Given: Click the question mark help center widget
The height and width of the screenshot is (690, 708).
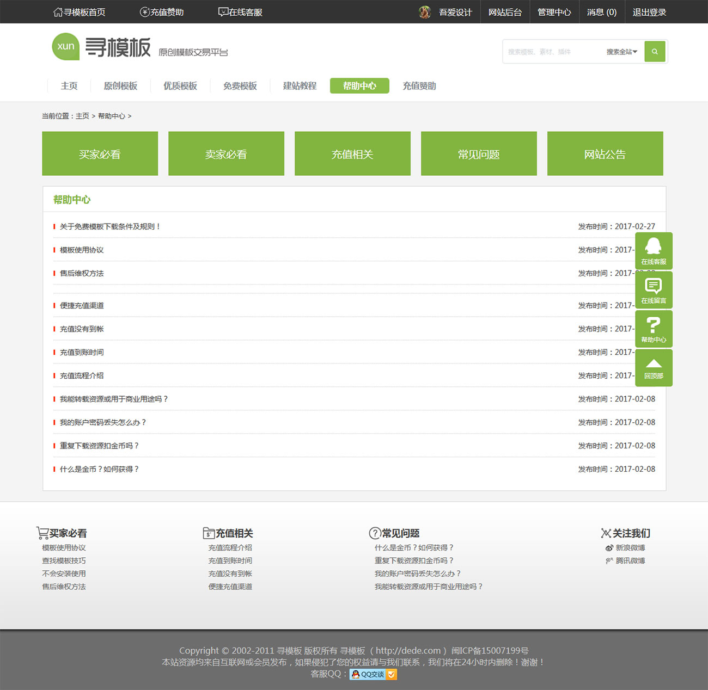Looking at the screenshot, I should pyautogui.click(x=654, y=329).
